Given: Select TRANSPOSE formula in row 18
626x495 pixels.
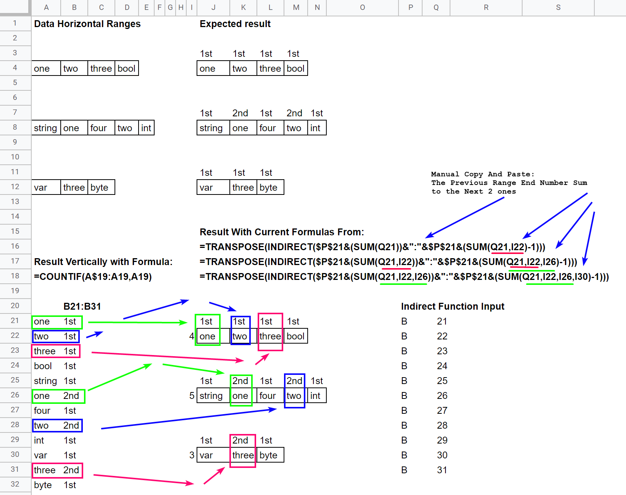Looking at the screenshot, I should pos(404,276).
